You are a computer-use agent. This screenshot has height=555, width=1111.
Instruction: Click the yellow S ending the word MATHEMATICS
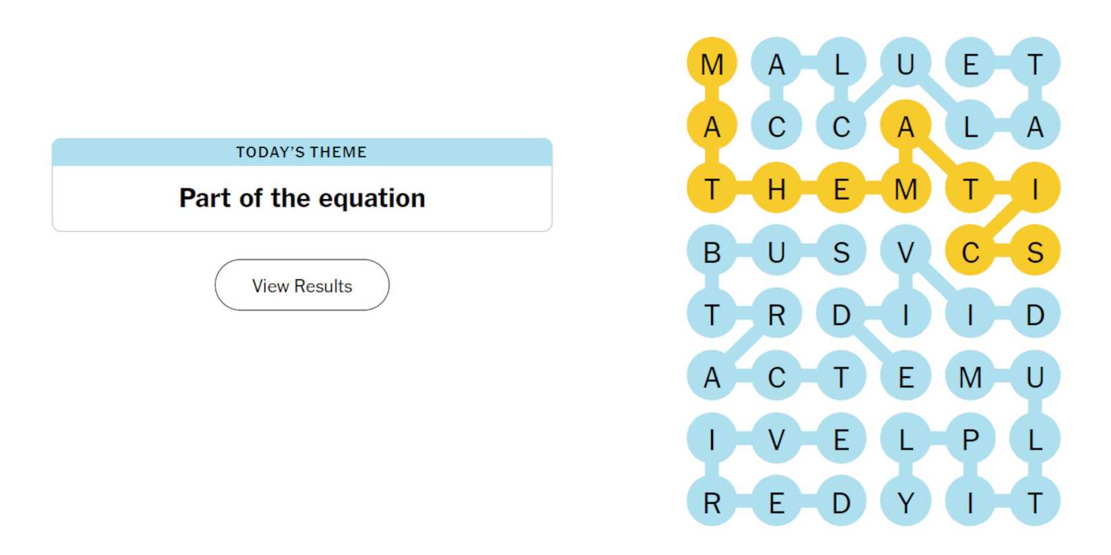coord(1035,251)
